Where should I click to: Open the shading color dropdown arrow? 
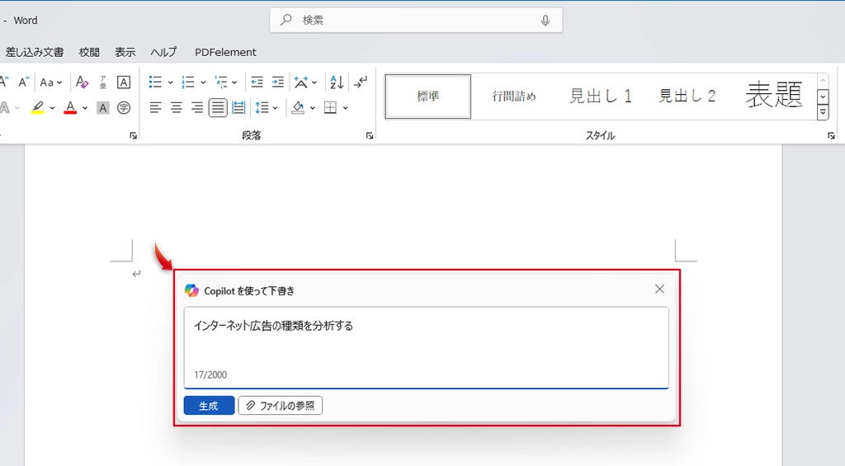(x=313, y=108)
